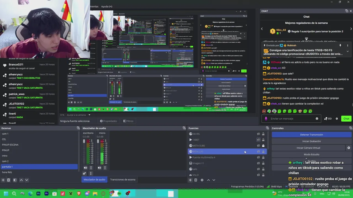Pop out the Escenas dock
The width and height of the screenshot is (353, 198).
[x=78, y=128]
